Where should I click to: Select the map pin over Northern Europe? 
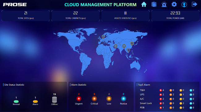tap(103, 37)
